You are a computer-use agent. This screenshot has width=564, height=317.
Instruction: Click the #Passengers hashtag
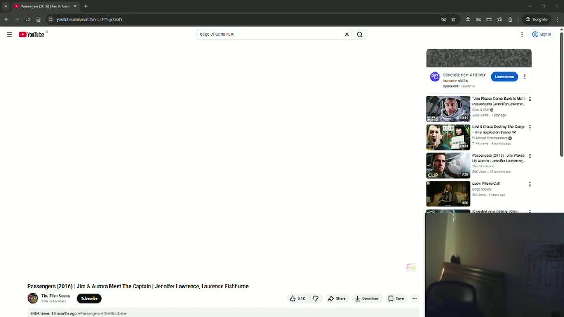pos(89,313)
